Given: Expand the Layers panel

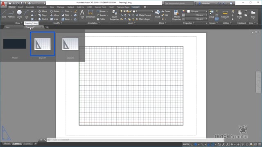Looking at the screenshot, I should 131,23.
